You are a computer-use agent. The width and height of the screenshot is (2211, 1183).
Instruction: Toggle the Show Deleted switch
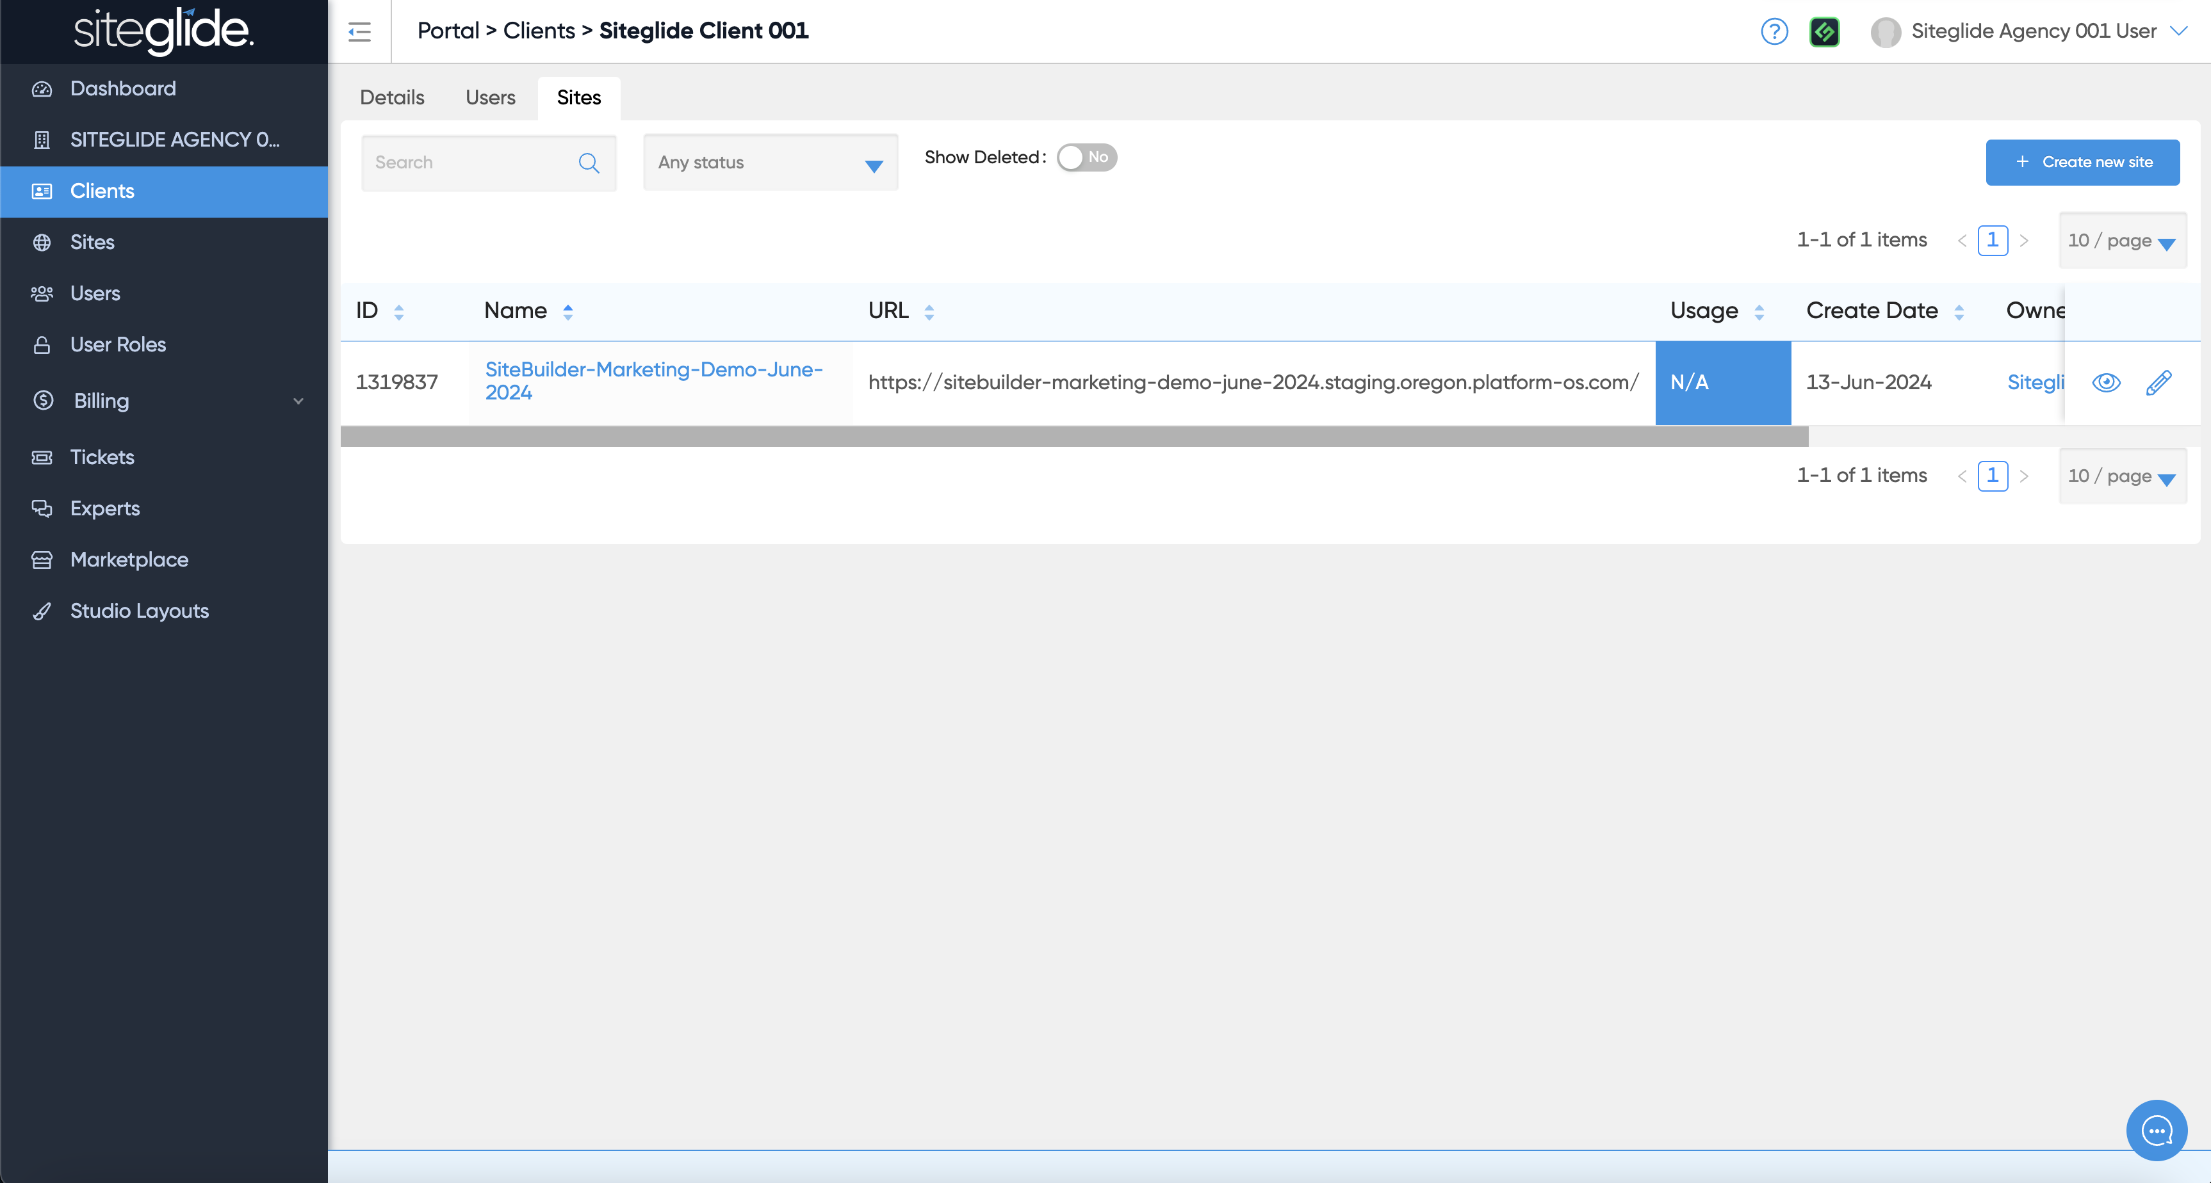pyautogui.click(x=1086, y=157)
